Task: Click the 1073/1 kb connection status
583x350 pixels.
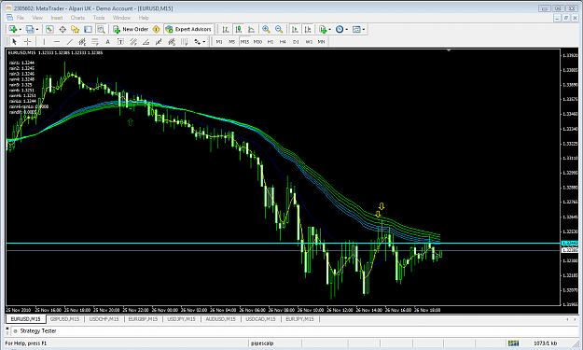Action: click(545, 343)
